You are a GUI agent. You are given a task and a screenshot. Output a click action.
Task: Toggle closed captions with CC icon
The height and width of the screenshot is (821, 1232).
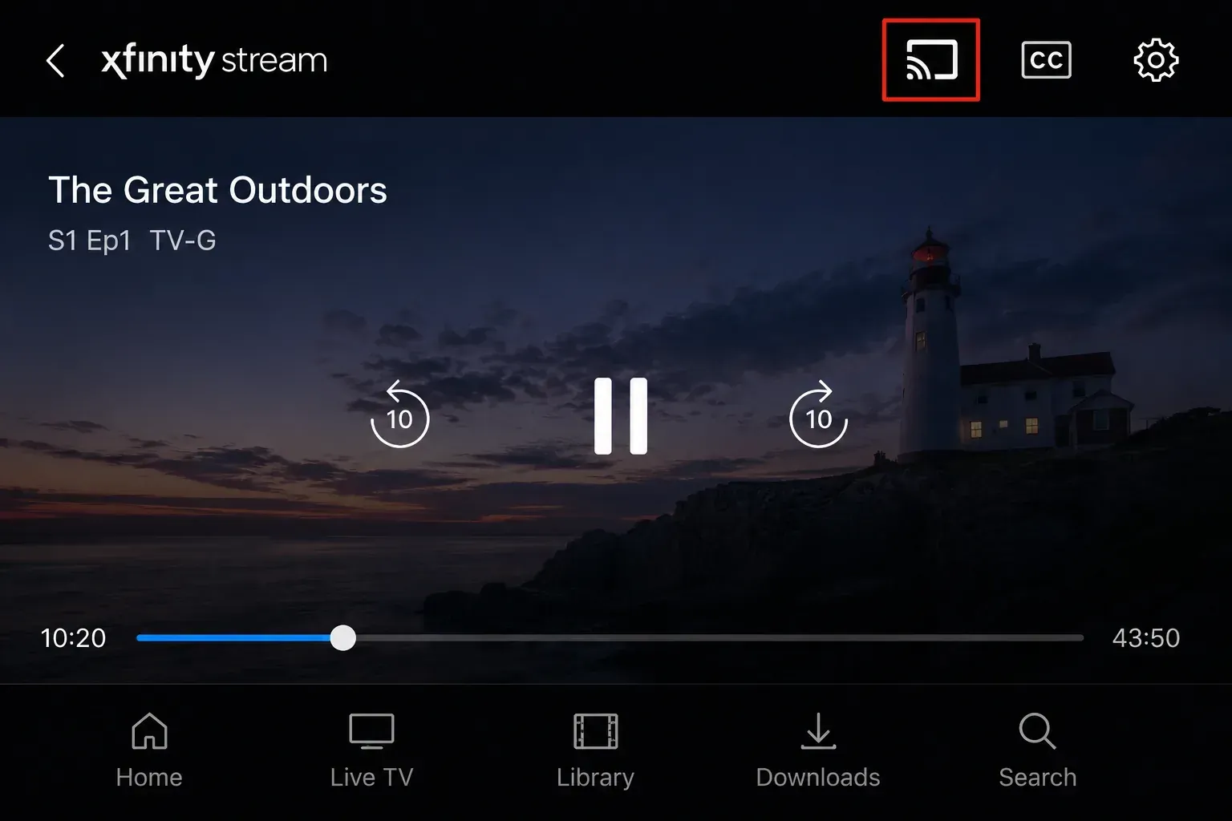point(1046,60)
